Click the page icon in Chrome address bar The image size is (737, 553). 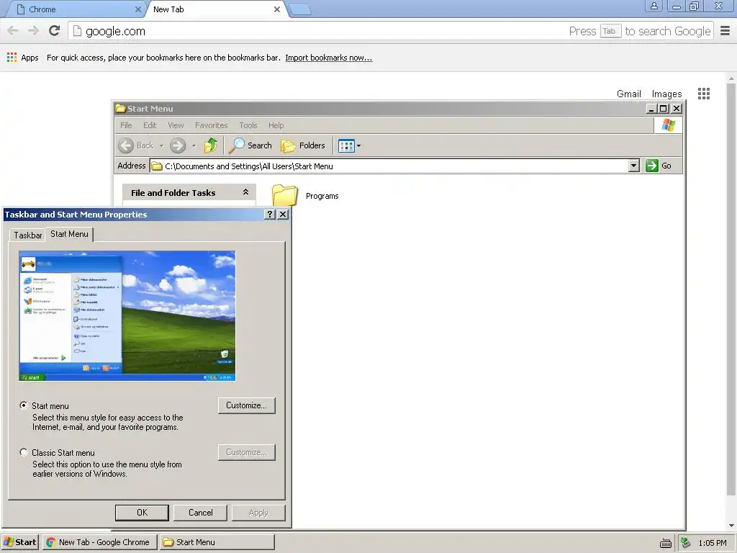click(77, 31)
